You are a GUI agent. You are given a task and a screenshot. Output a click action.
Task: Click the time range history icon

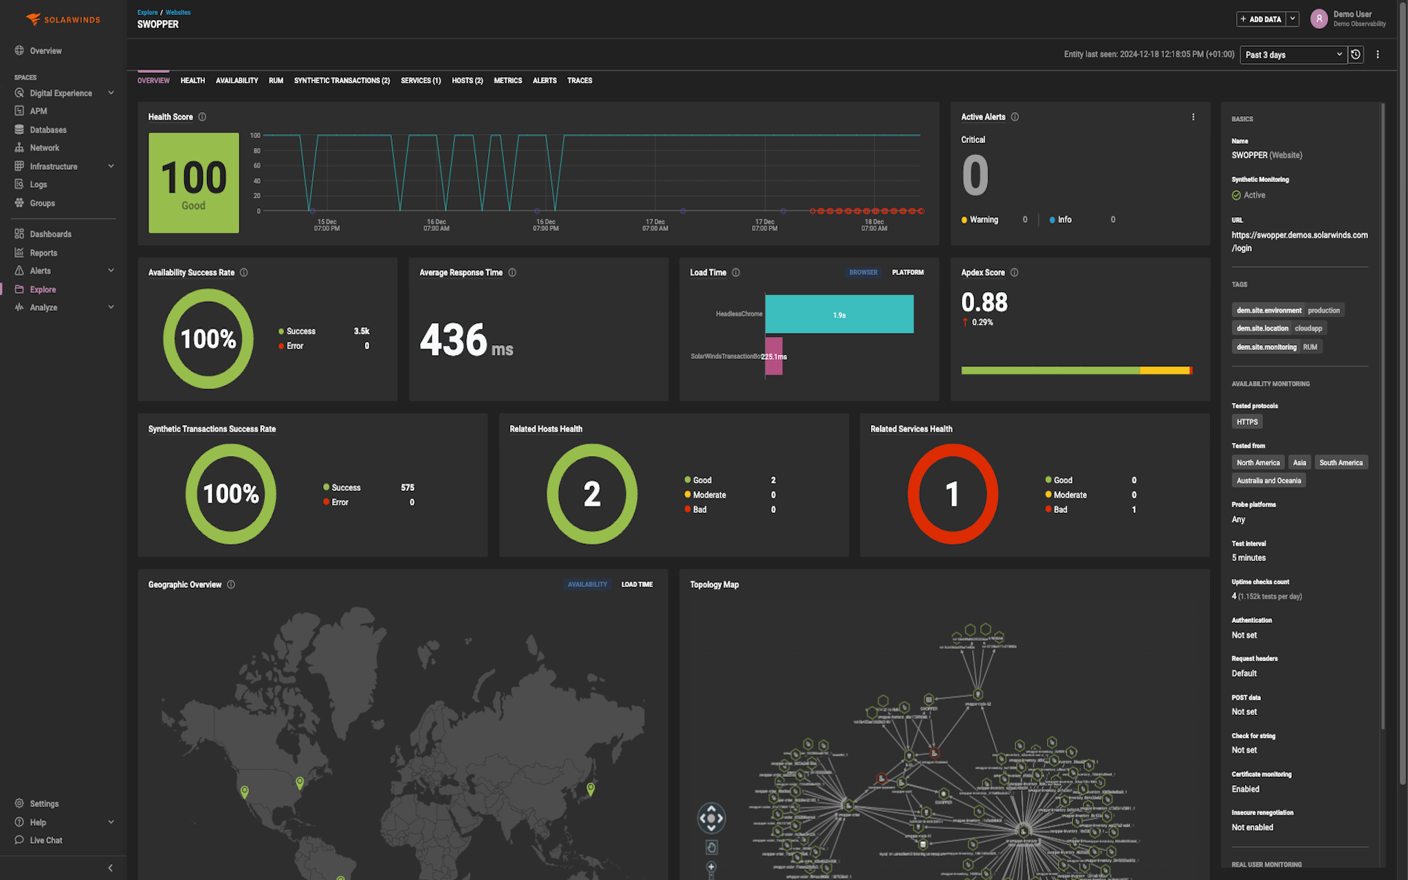(1355, 54)
